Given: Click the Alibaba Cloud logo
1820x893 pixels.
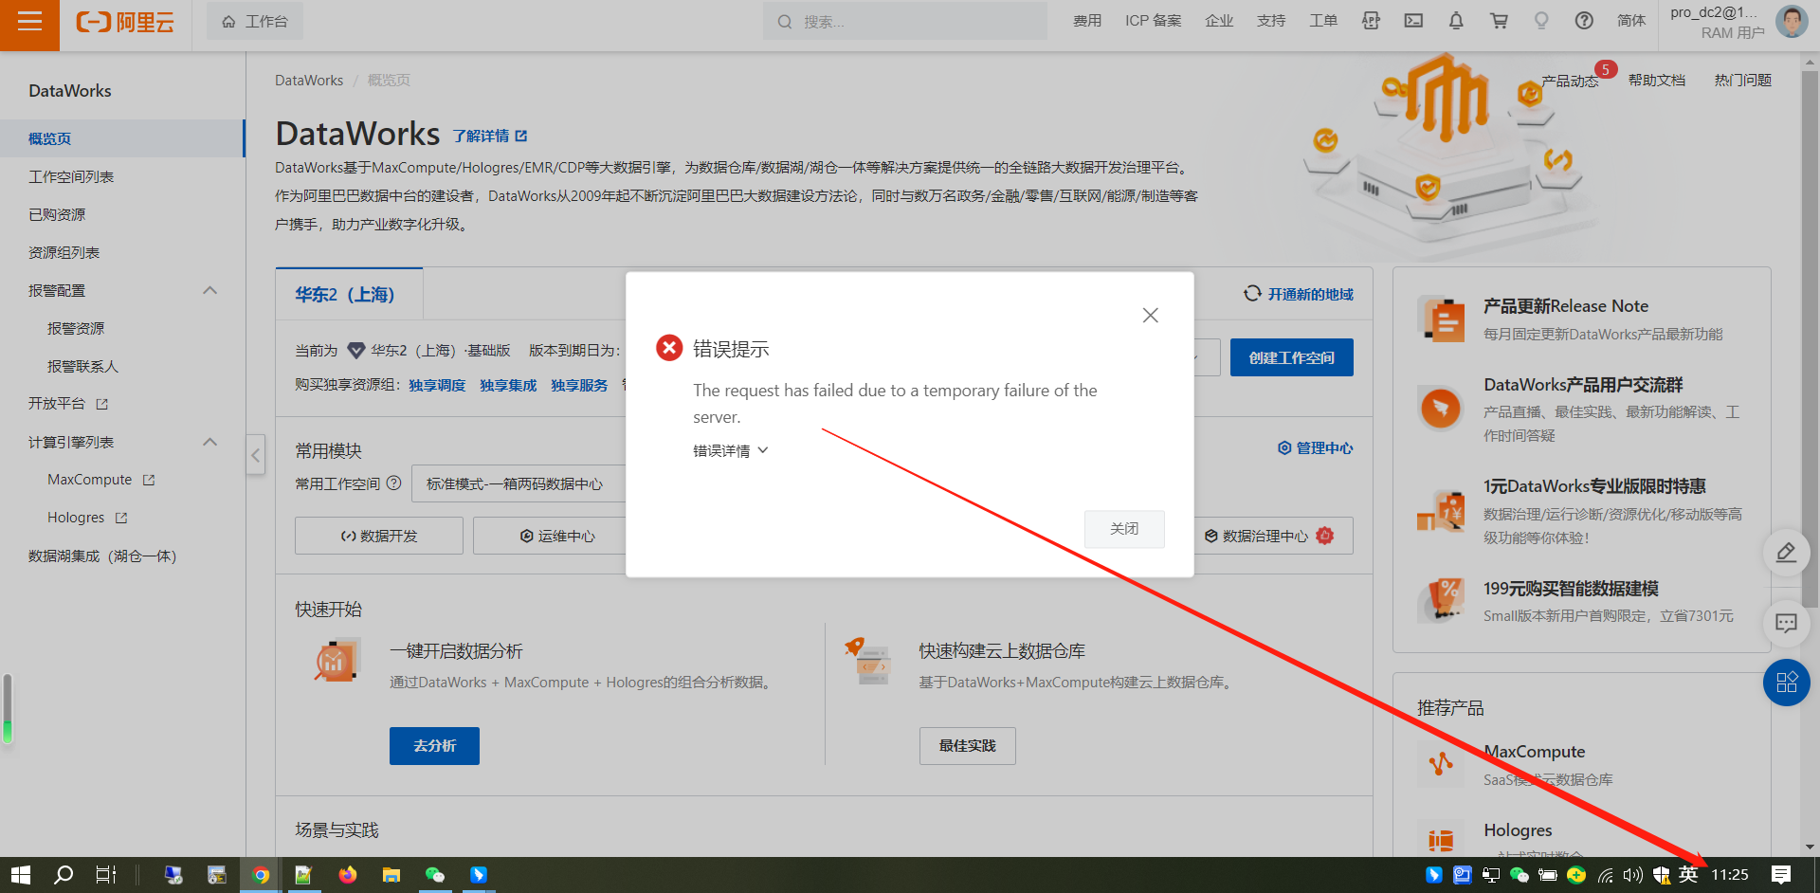Looking at the screenshot, I should coord(125,22).
